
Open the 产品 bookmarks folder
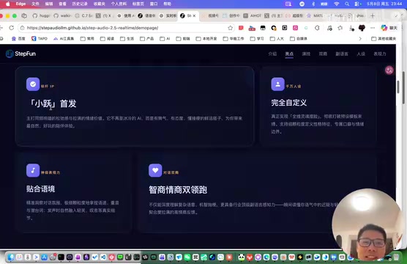click(146, 38)
